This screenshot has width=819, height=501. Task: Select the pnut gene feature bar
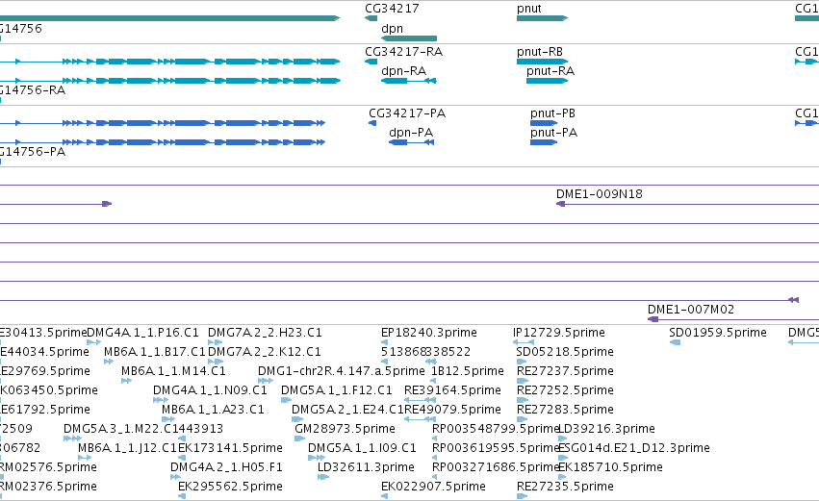click(x=542, y=18)
